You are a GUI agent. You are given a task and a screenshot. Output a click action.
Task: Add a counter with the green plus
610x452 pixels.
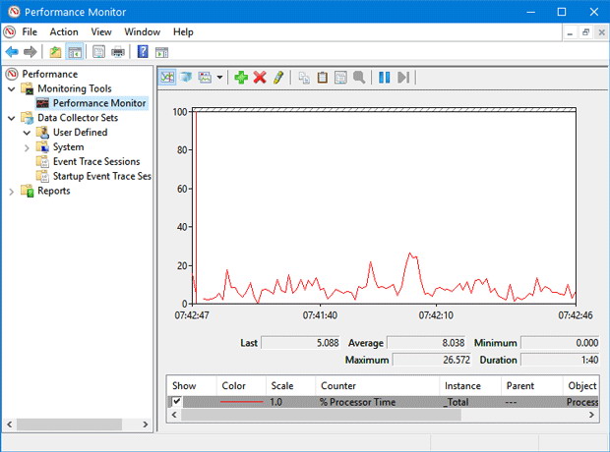241,78
